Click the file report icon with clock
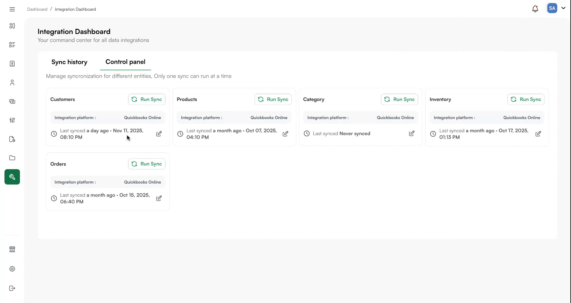Viewport: 571px width, 303px height. (12, 139)
